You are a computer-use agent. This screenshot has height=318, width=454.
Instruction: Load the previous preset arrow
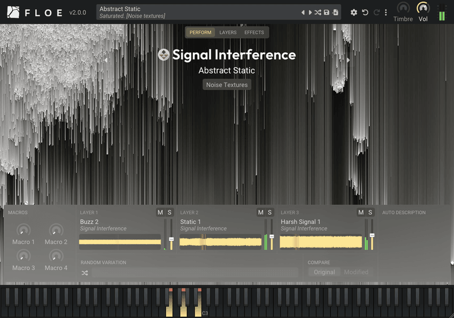pos(303,12)
